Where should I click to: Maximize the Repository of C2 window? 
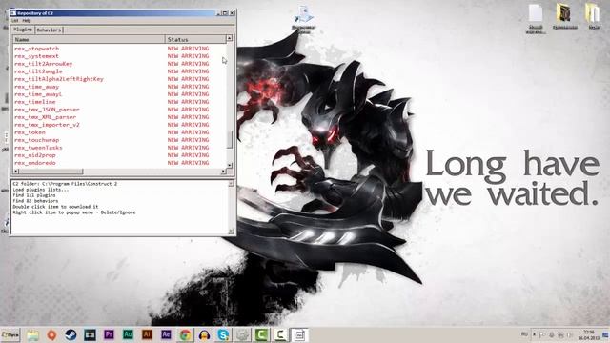coord(225,13)
